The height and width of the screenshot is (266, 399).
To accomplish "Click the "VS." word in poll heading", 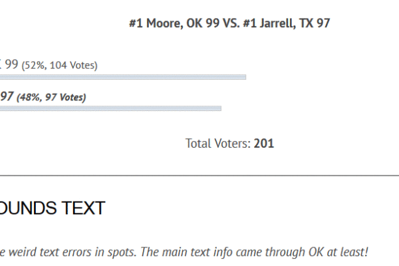I will click(231, 23).
